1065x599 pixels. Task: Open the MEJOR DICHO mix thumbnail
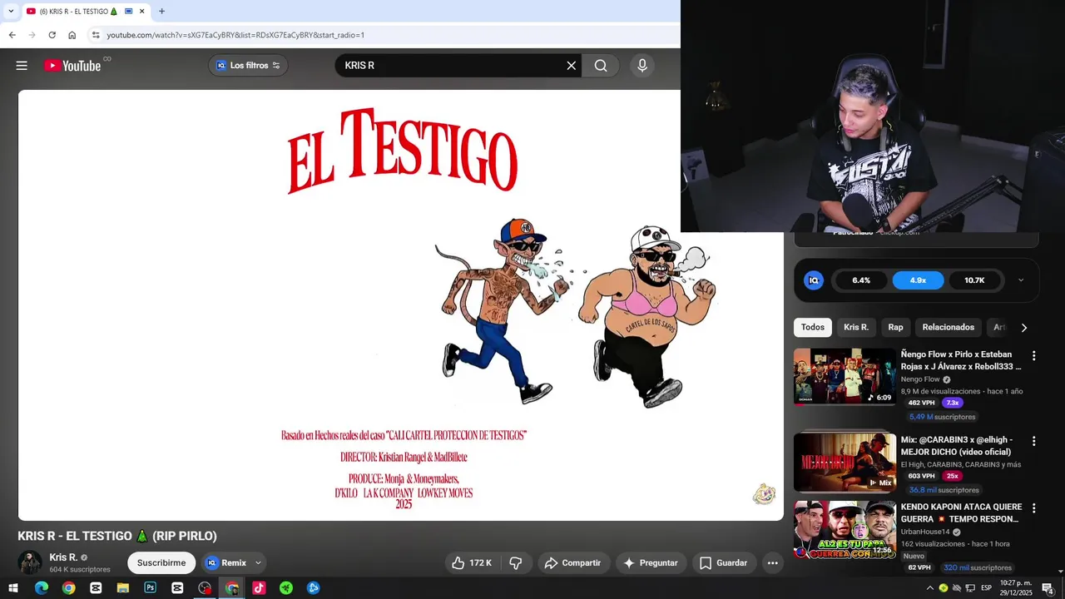(x=845, y=463)
